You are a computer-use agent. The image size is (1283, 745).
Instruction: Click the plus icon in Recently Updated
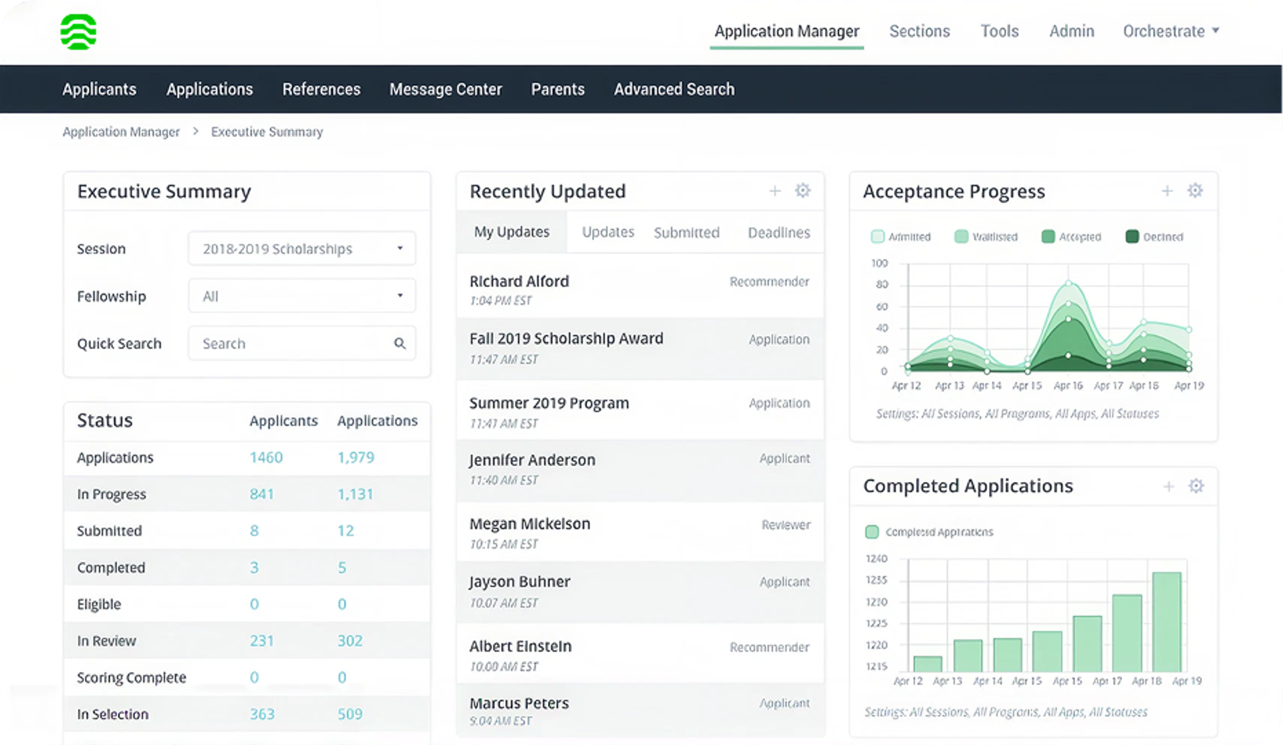click(774, 192)
